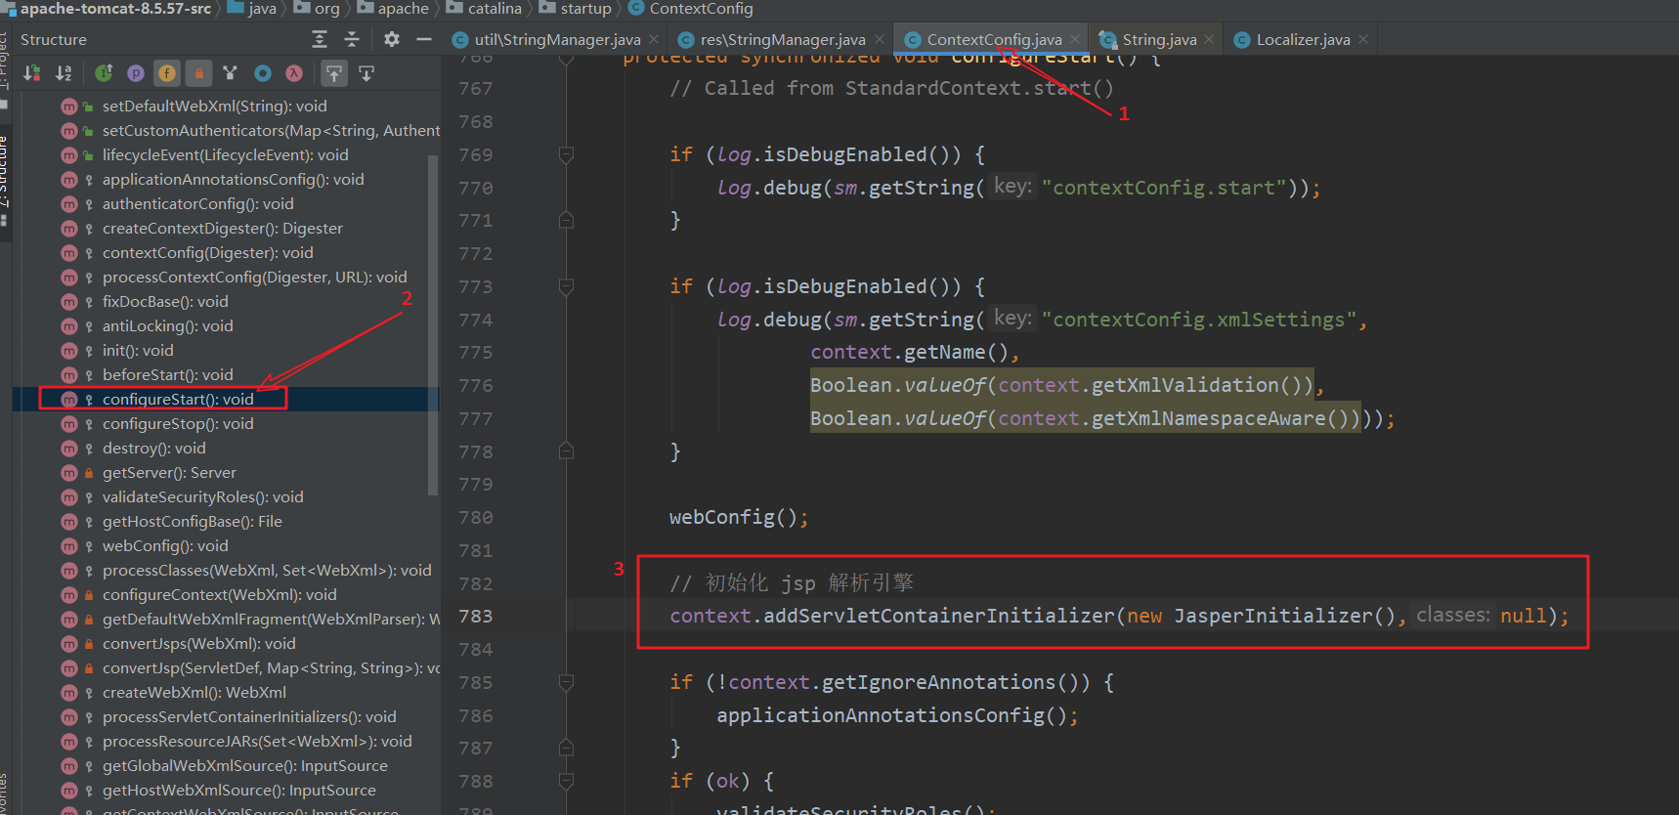This screenshot has height=815, width=1679.
Task: Place cursor on line 783 in editor
Action: click(x=1119, y=616)
